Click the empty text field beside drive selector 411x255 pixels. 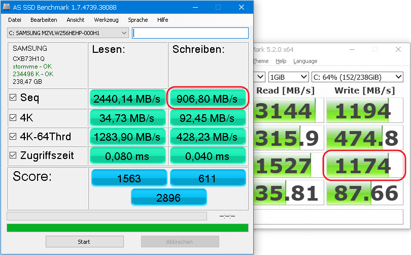(190, 33)
